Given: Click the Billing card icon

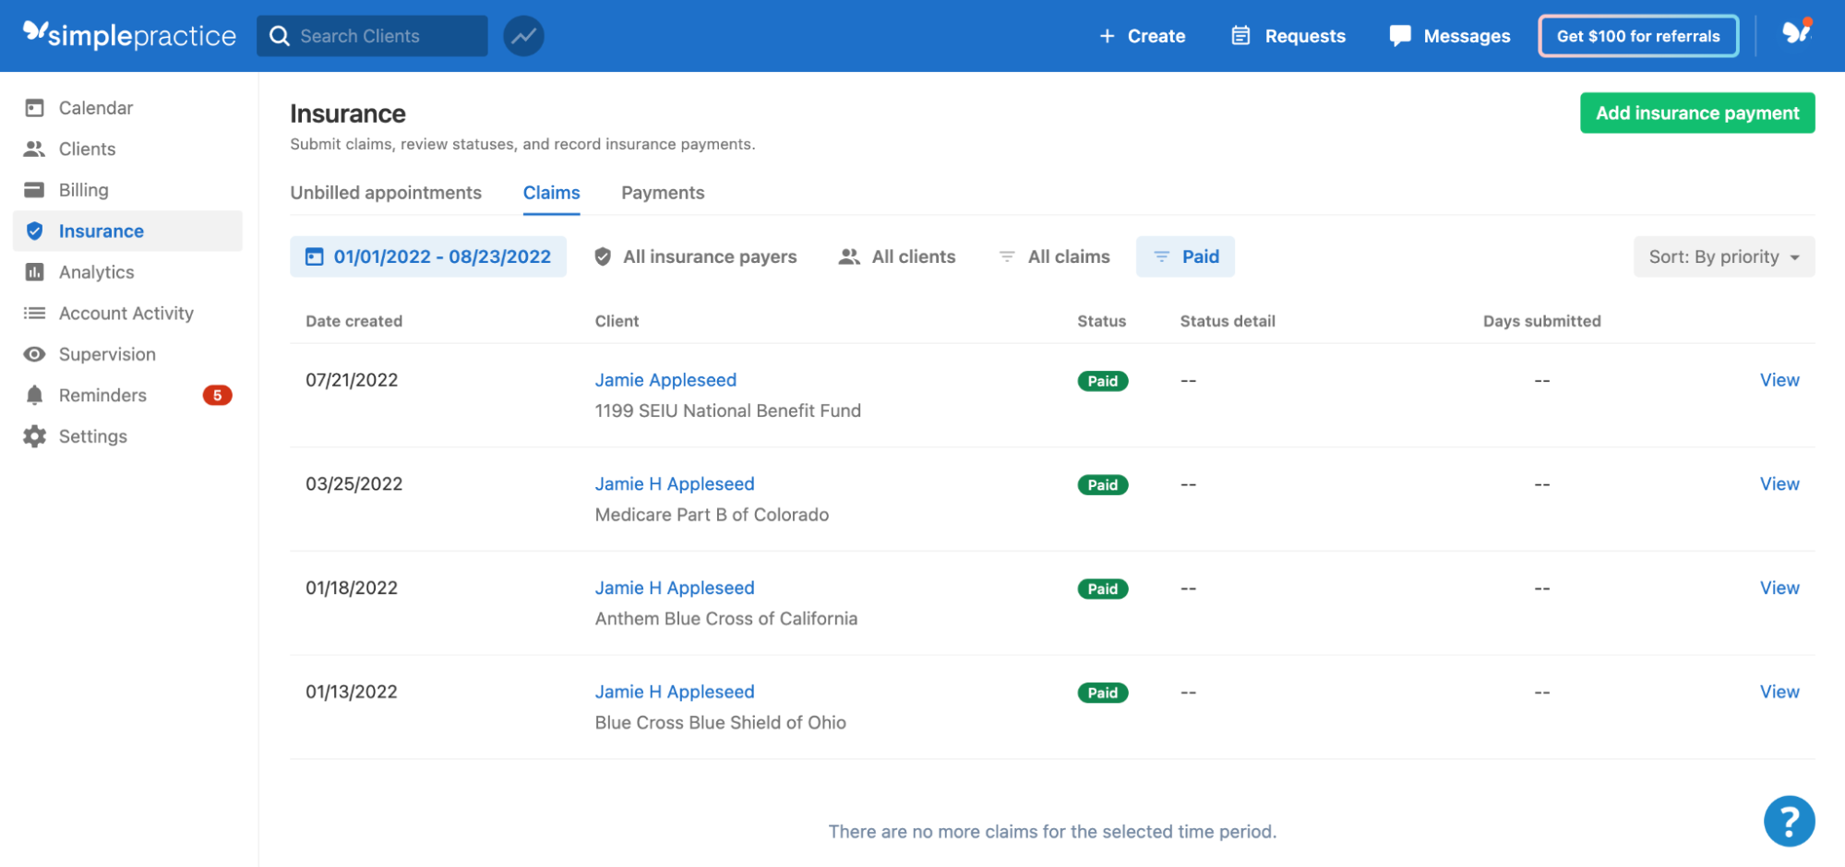Looking at the screenshot, I should [35, 190].
